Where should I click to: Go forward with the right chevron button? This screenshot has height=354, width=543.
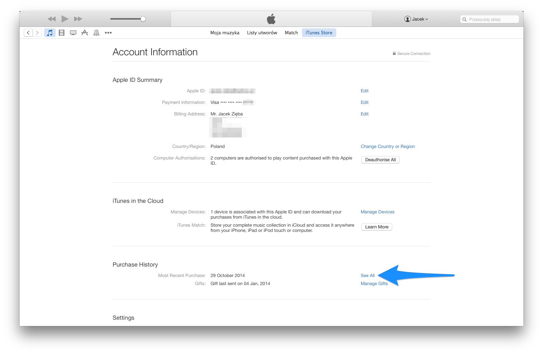pos(37,33)
